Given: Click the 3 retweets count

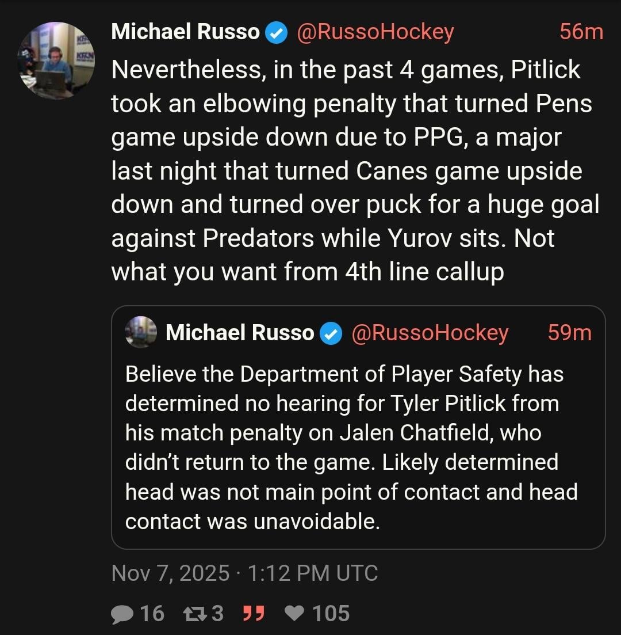Looking at the screenshot, I should click(x=217, y=613).
